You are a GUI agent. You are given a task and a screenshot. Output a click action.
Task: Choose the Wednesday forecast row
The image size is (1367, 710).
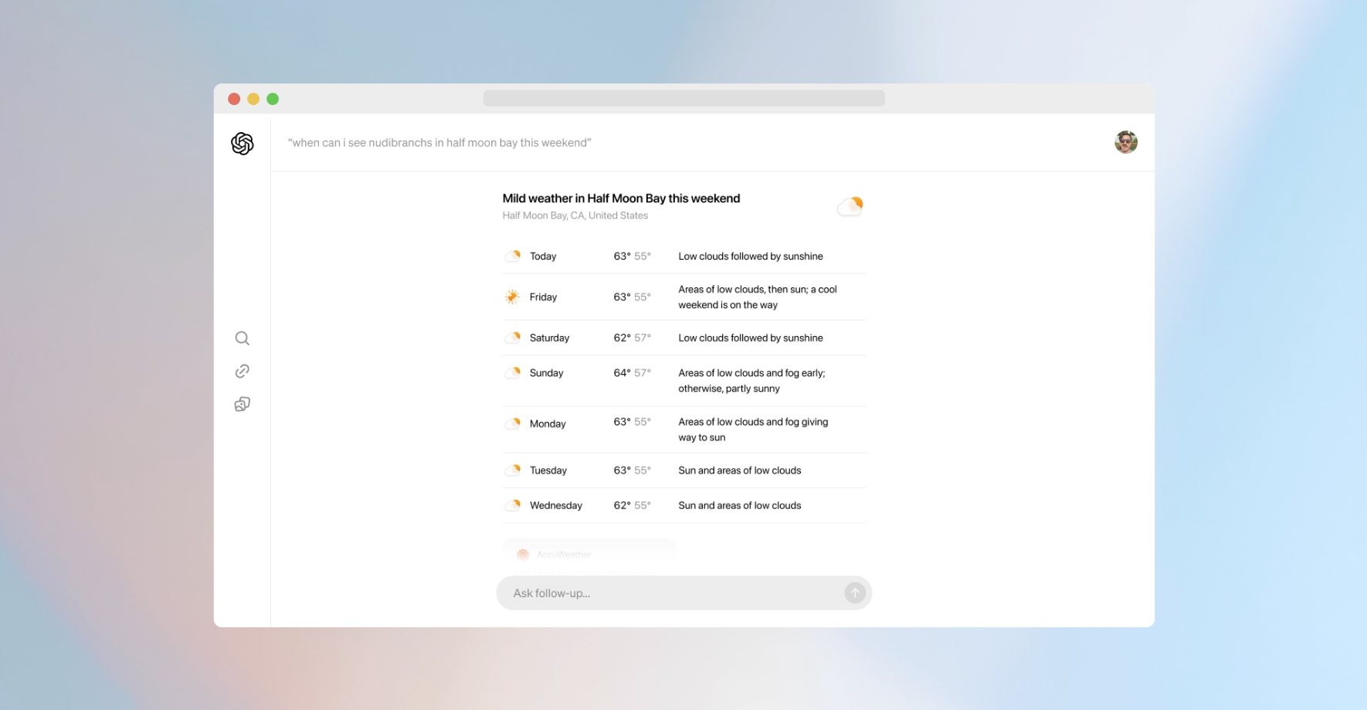coord(683,505)
